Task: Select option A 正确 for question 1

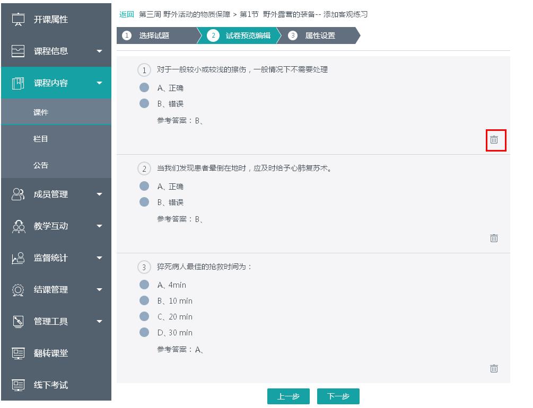Action: point(144,87)
